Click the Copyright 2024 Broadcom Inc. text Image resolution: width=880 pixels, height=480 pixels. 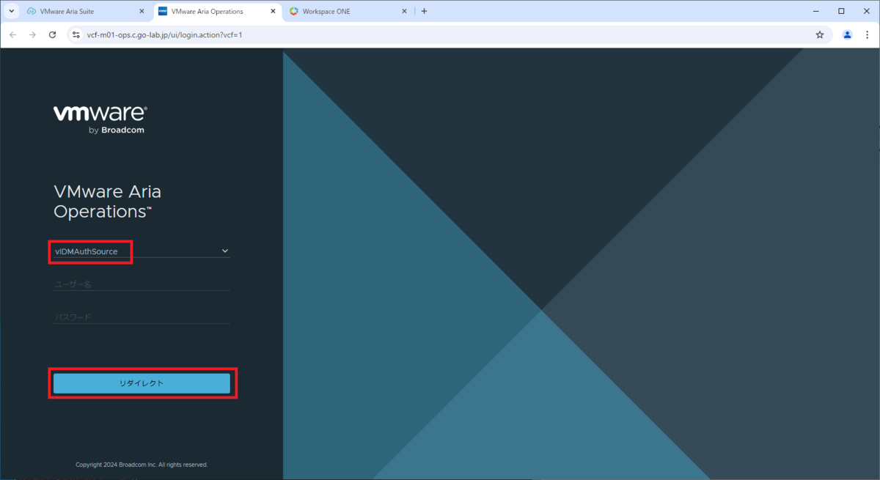point(142,465)
